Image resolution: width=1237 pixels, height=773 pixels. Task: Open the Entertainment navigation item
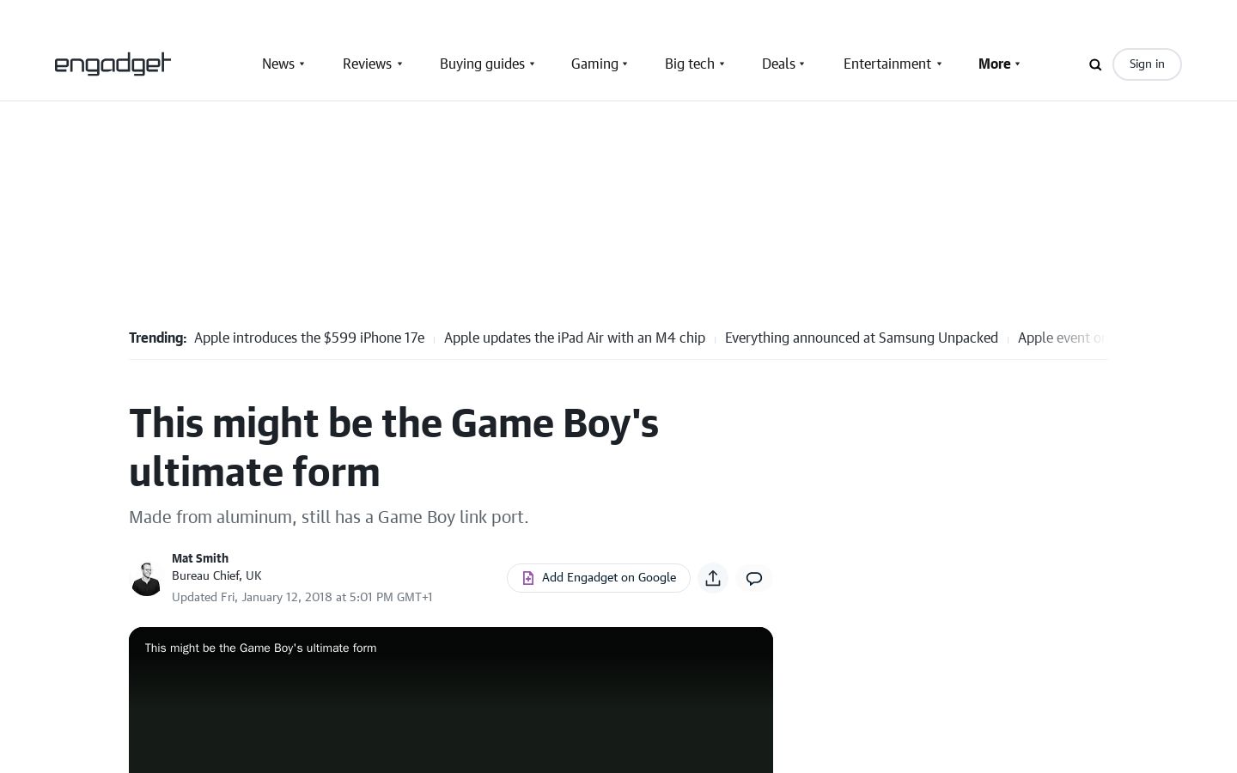[x=887, y=64]
